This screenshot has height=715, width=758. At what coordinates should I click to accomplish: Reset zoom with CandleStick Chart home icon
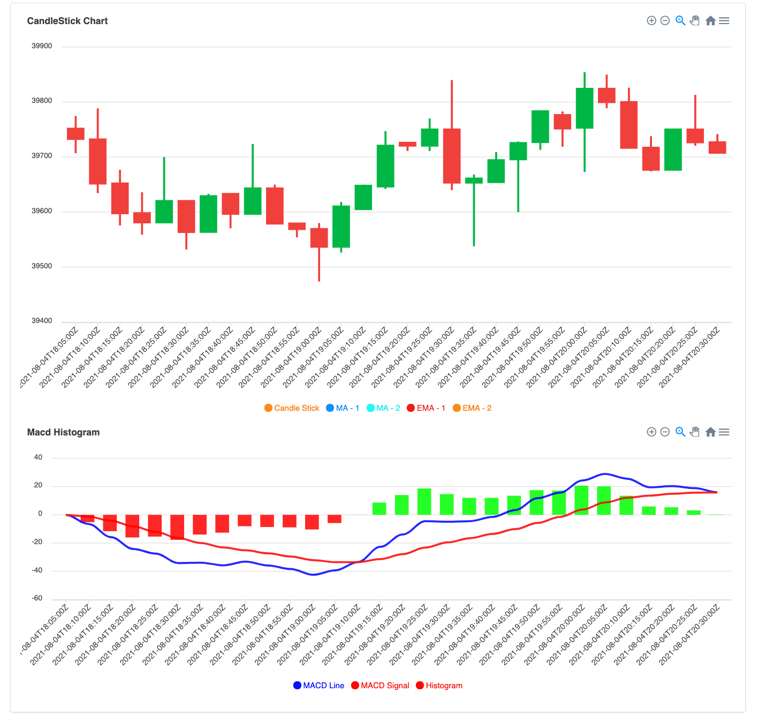click(x=710, y=21)
